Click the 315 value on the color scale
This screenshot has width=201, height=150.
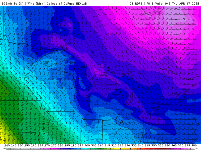(107, 145)
